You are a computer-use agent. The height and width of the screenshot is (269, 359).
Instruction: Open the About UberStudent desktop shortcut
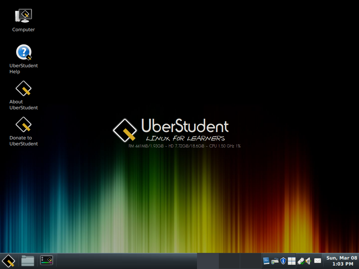[x=23, y=88]
